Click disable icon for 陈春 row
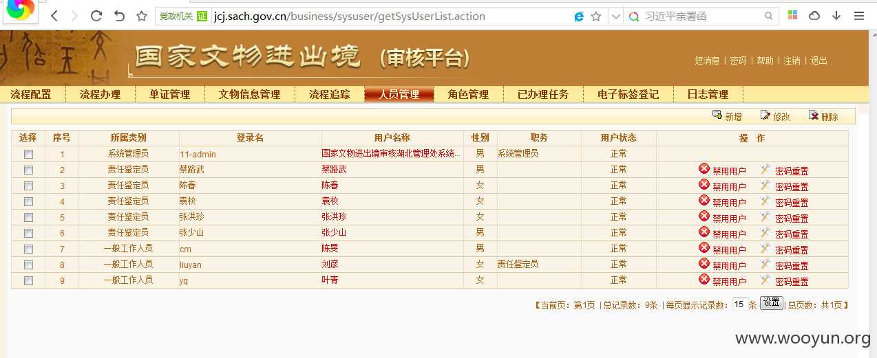Viewport: 877px width, 358px height. click(x=704, y=185)
